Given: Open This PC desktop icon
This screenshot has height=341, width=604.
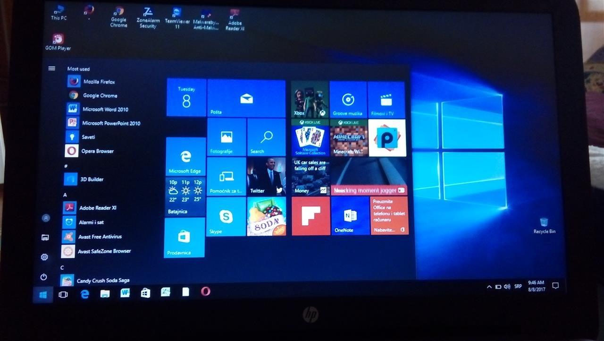Looking at the screenshot, I should click(59, 13).
